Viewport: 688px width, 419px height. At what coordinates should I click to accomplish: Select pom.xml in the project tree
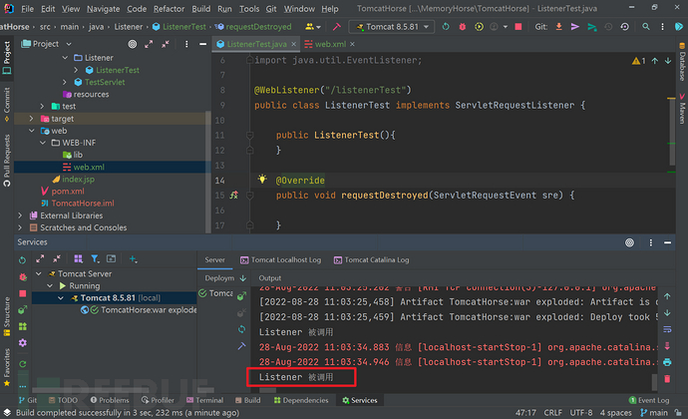68,191
